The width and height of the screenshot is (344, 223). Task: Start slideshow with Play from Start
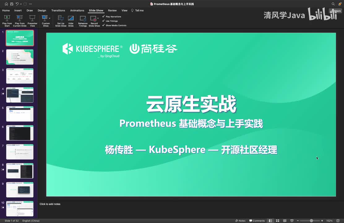pyautogui.click(x=7, y=21)
